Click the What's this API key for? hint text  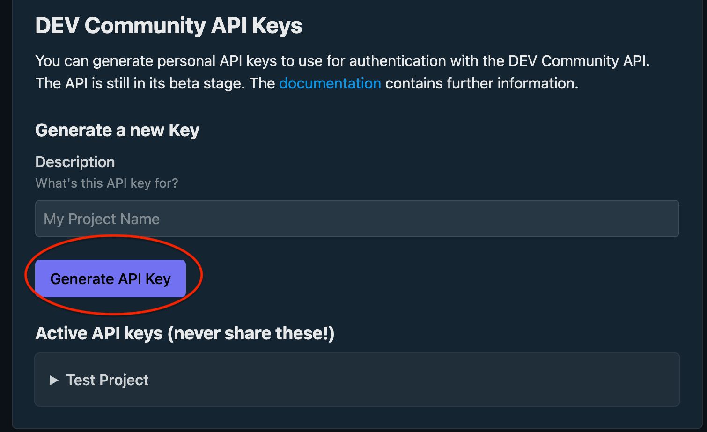pos(107,183)
